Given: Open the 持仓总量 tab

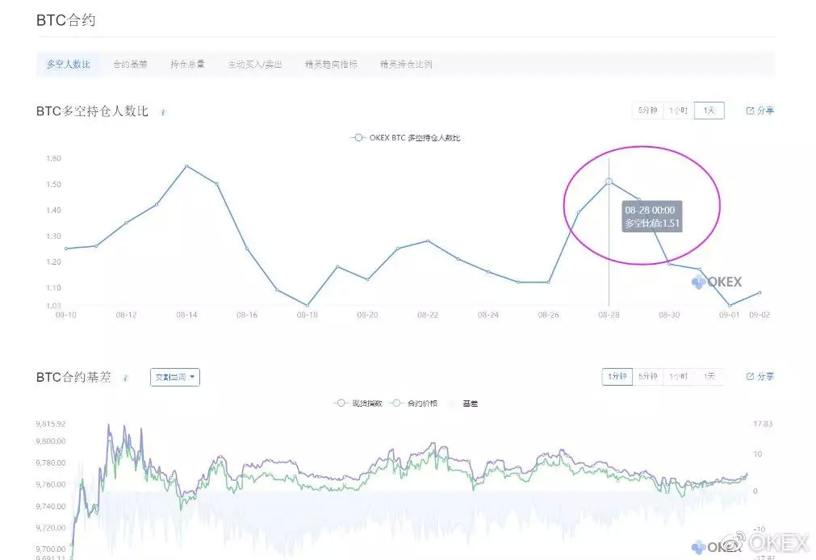Looking at the screenshot, I should [x=187, y=65].
